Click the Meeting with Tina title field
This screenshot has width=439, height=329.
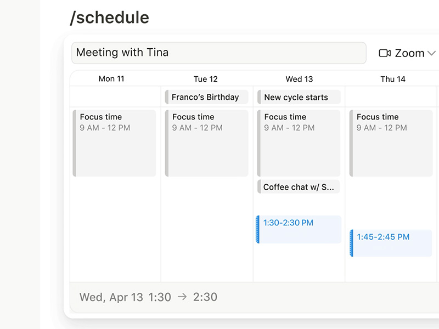click(x=218, y=53)
